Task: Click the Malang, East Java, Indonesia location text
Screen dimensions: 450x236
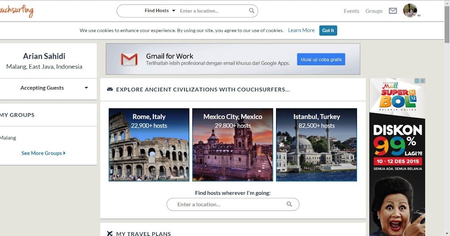Action: [44, 67]
